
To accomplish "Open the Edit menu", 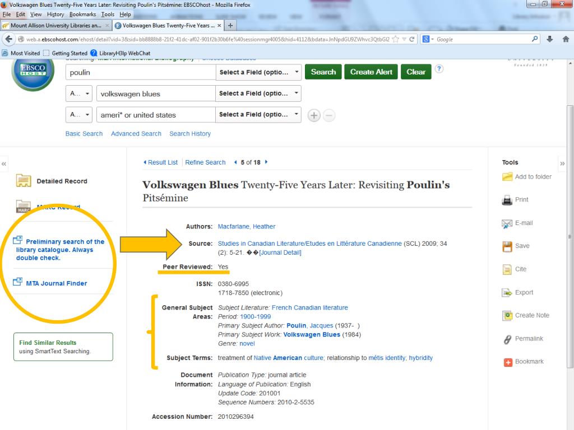I will (21, 14).
